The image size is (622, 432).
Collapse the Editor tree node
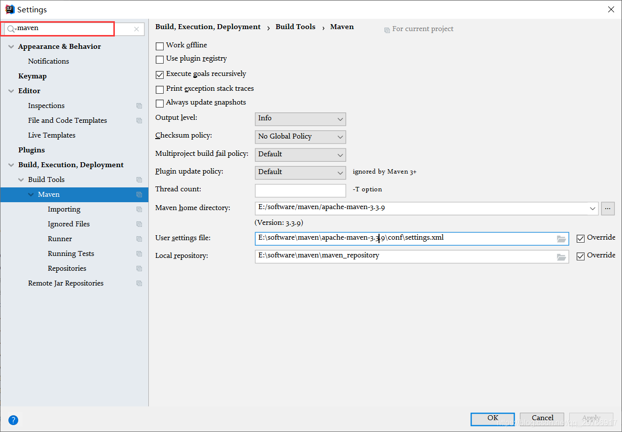coord(11,91)
